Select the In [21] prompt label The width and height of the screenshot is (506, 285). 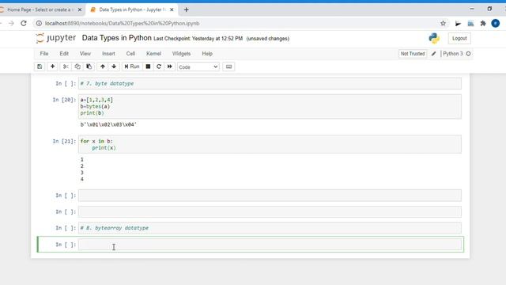64,141
